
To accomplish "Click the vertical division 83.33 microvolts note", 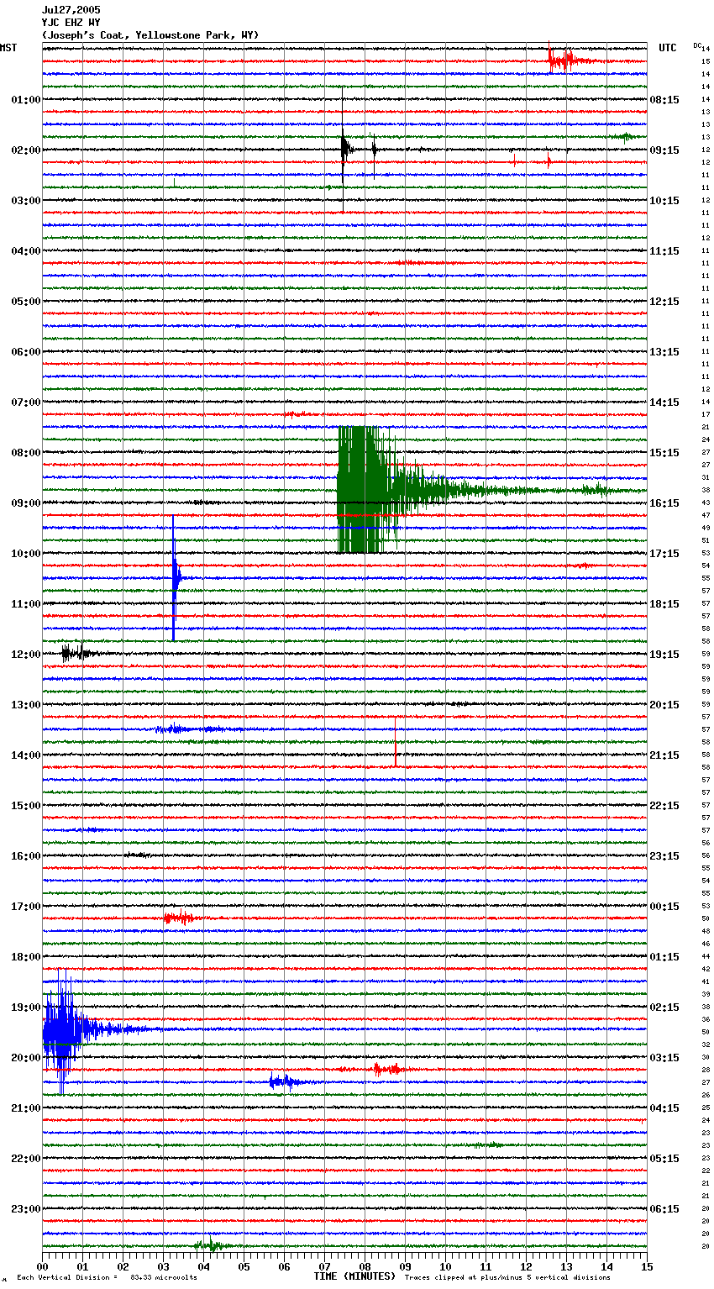I will [108, 1278].
